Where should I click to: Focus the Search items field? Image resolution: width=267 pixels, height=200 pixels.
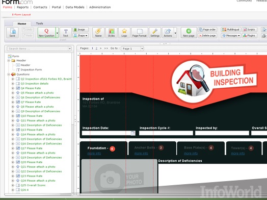pos(38,48)
